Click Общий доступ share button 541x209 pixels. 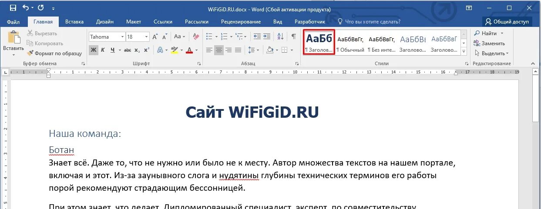click(507, 22)
